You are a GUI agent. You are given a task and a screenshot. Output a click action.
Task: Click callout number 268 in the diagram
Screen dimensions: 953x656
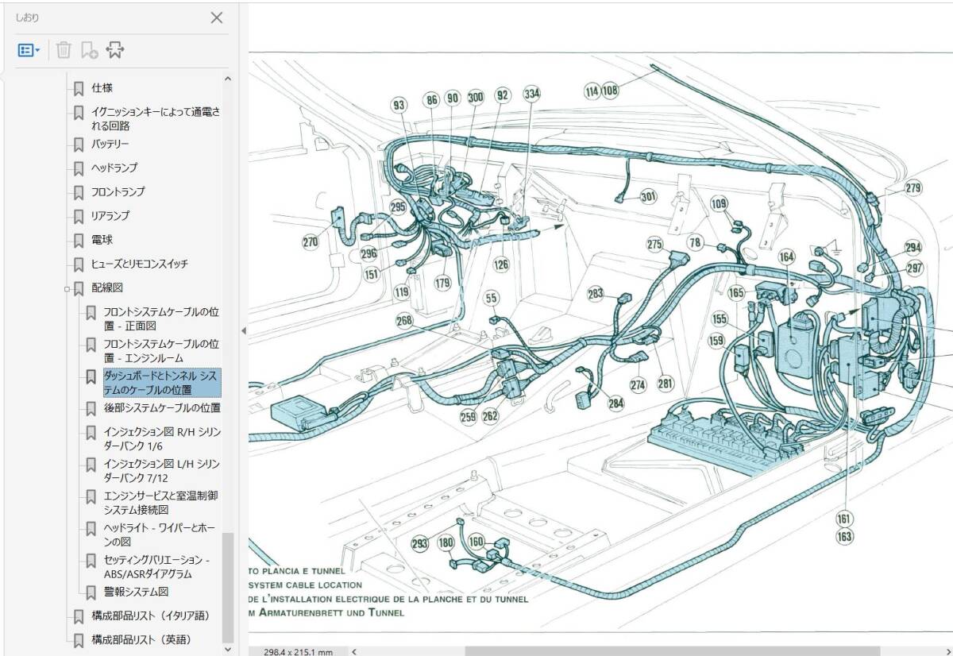[x=404, y=320]
